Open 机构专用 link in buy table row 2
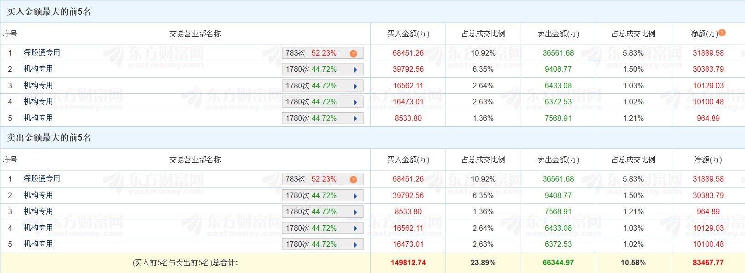745x273 pixels. (x=38, y=69)
